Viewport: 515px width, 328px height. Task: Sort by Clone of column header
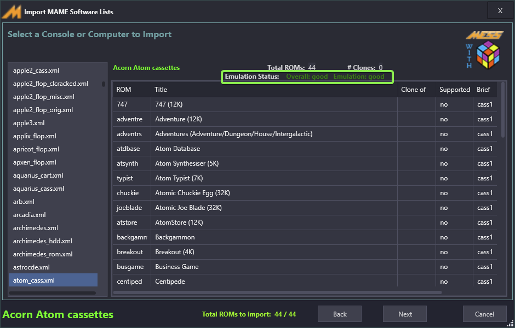coord(416,90)
